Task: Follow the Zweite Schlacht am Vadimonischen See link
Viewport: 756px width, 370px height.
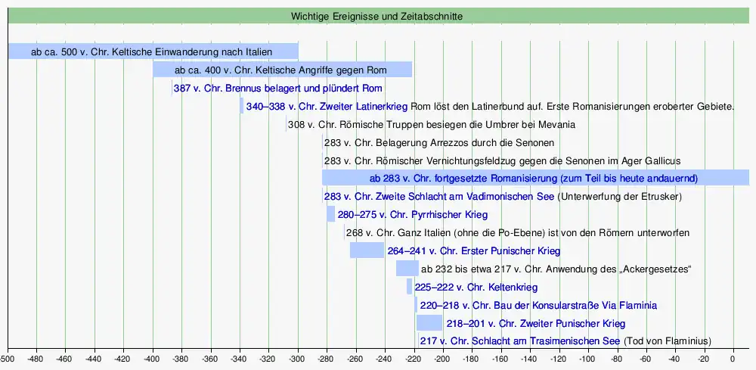Action: click(438, 197)
